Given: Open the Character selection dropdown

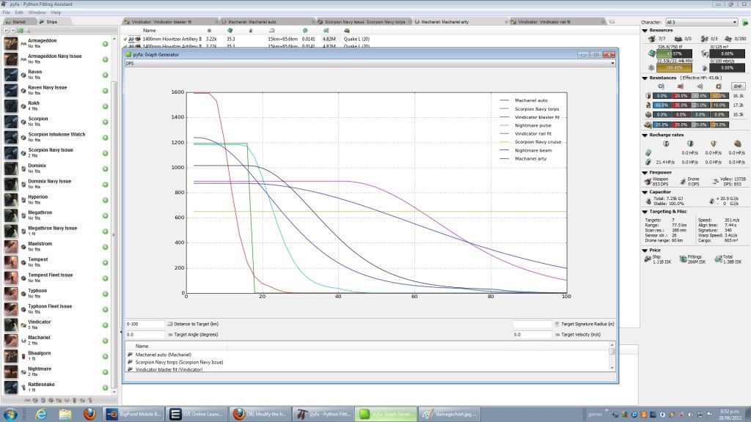Looking at the screenshot, I should [x=701, y=22].
